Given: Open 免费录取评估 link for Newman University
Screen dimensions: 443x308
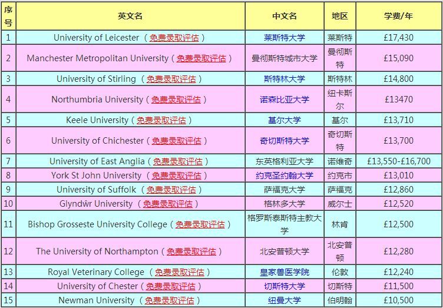Looking at the screenshot, I should pyautogui.click(x=169, y=300).
